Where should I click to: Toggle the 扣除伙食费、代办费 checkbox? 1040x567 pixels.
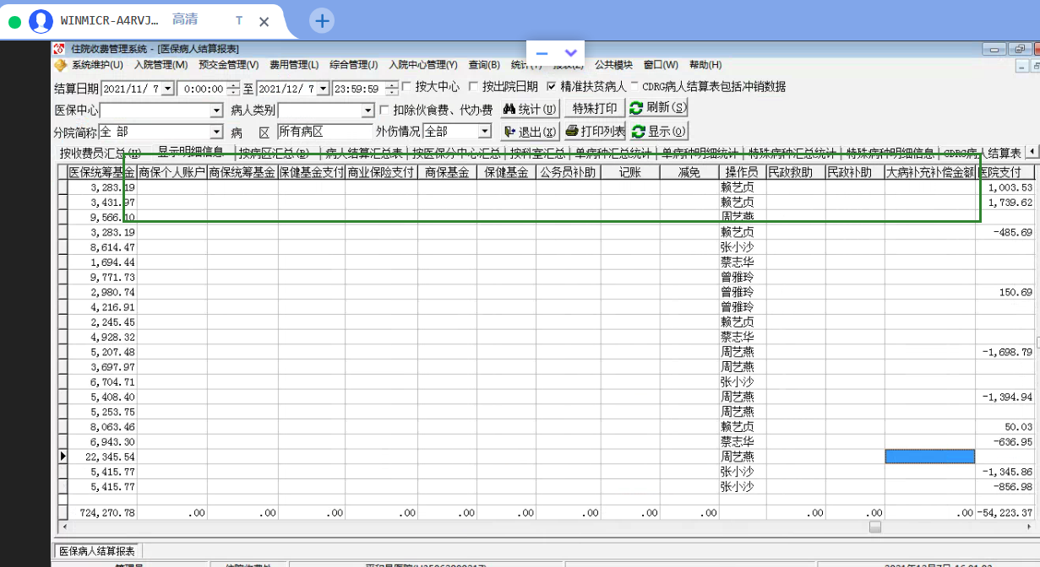pyautogui.click(x=384, y=110)
